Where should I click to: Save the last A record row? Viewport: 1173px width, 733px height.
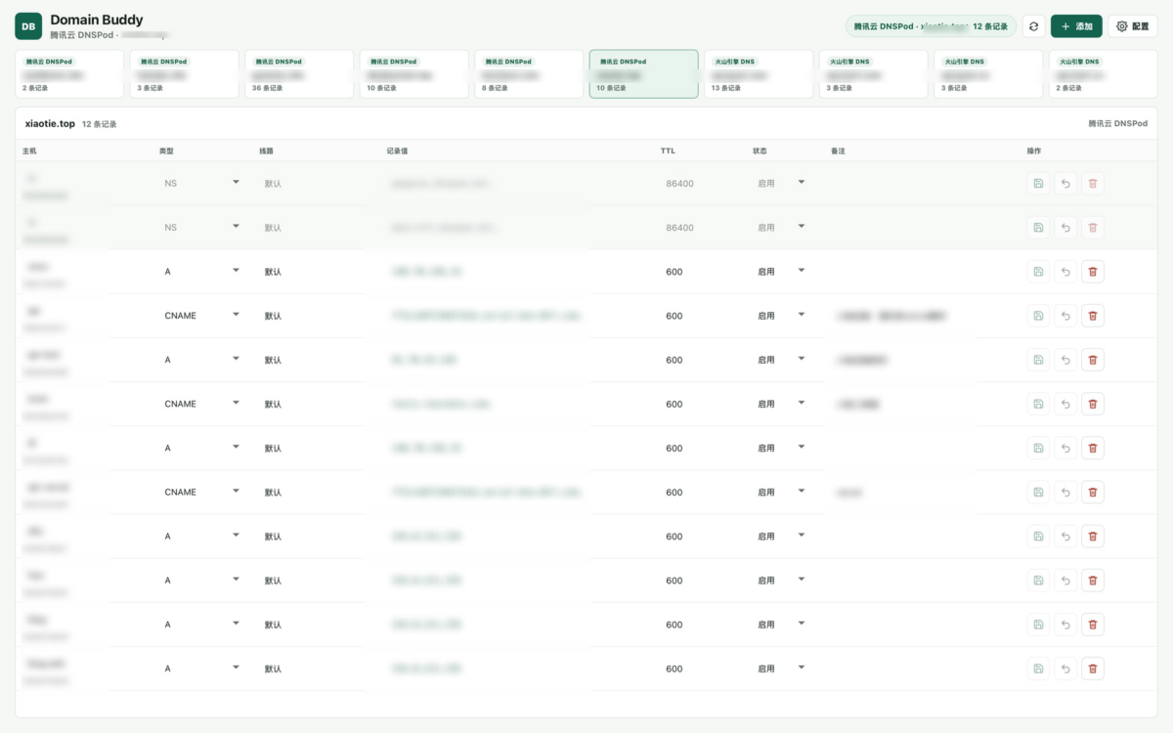click(x=1038, y=669)
